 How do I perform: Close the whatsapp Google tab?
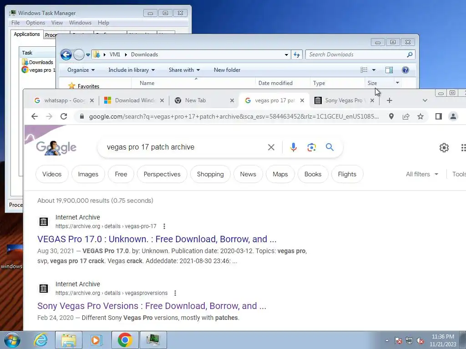(92, 100)
